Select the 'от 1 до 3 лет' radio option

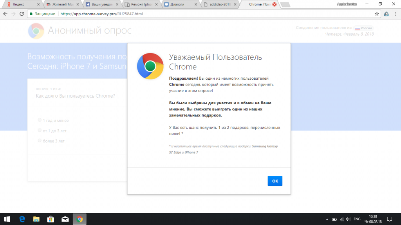click(x=40, y=130)
